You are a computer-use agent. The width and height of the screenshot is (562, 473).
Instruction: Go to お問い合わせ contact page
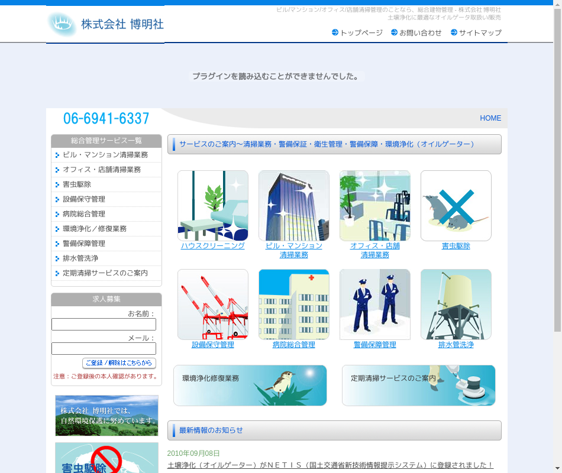pos(420,33)
